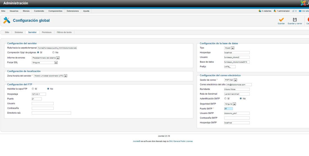Viewport: 309px width, 156px height.
Task: Click the Base de datos field
Action: pos(237,62)
